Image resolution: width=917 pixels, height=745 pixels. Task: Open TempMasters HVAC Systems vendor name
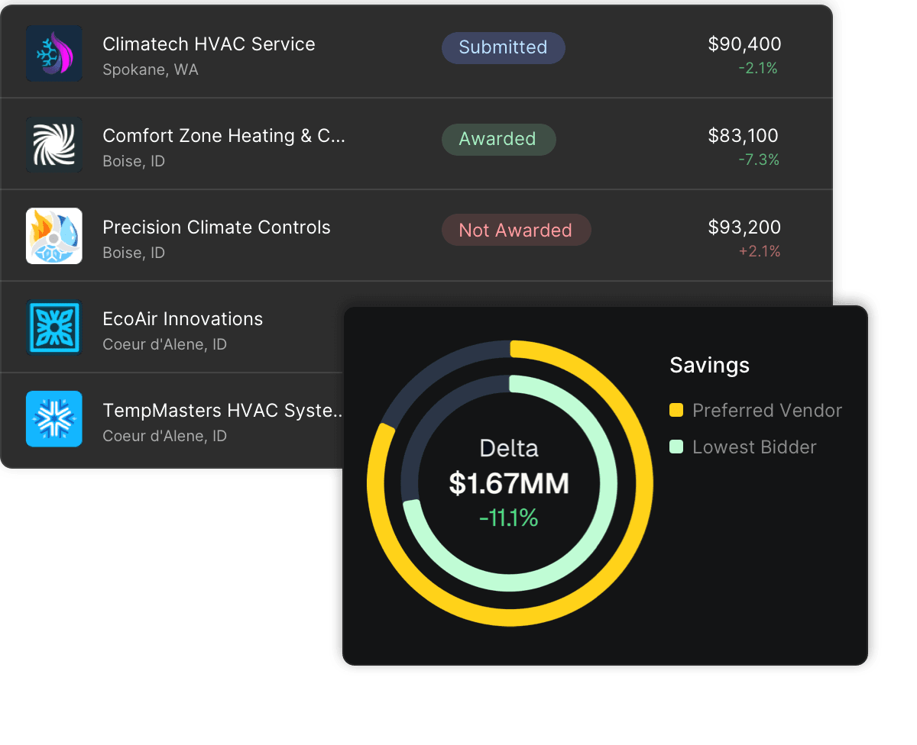click(x=222, y=411)
